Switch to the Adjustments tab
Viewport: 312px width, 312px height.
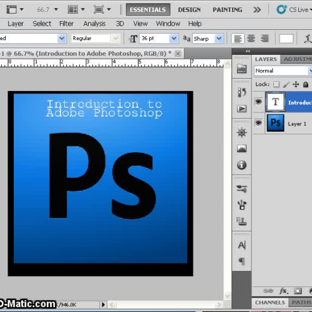coord(297,59)
